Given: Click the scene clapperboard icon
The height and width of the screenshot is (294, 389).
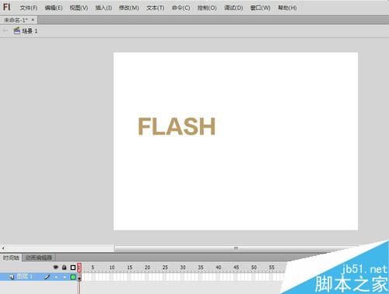Looking at the screenshot, I should pyautogui.click(x=17, y=31).
